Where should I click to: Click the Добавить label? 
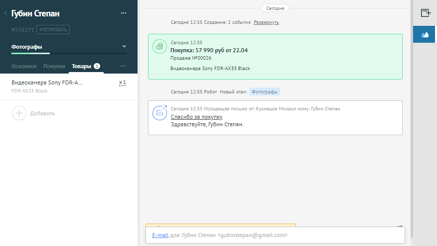click(42, 113)
